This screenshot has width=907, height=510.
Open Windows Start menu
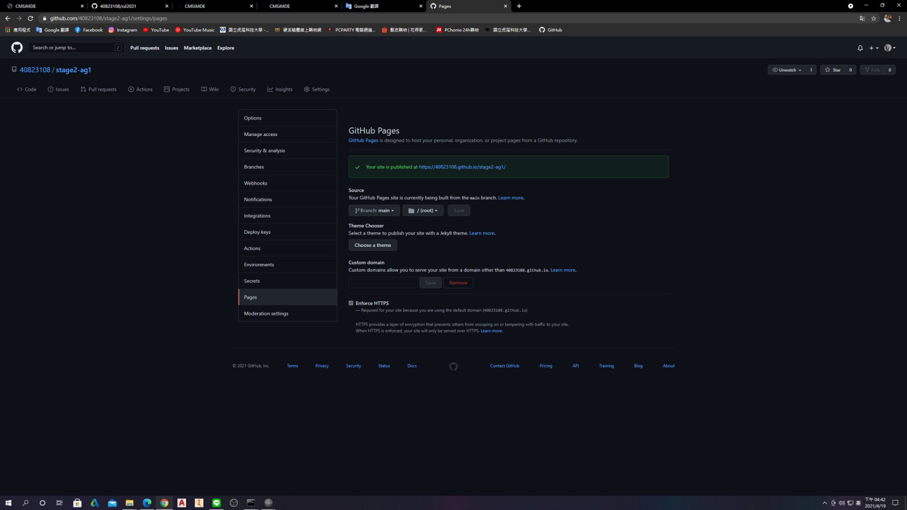pos(8,503)
